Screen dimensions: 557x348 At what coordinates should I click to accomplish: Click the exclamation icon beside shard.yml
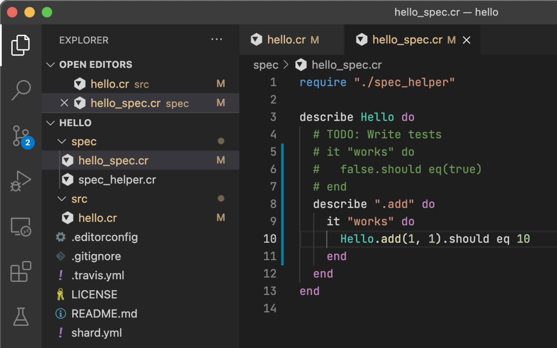[x=60, y=333]
